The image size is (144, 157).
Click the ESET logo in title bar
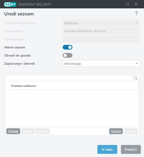[10, 4]
